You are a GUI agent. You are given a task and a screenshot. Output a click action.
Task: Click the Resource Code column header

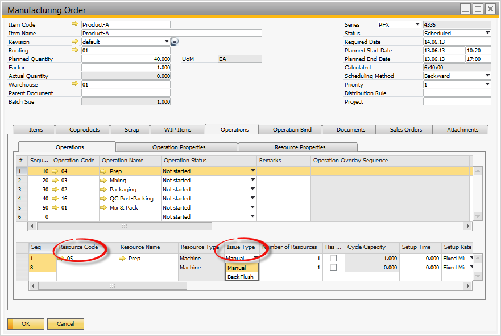pos(87,247)
